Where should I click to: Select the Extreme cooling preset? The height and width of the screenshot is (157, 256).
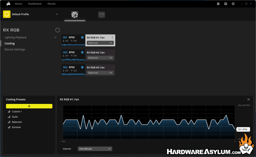point(16,127)
